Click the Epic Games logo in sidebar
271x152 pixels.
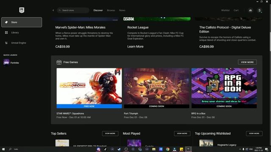(x=22, y=10)
